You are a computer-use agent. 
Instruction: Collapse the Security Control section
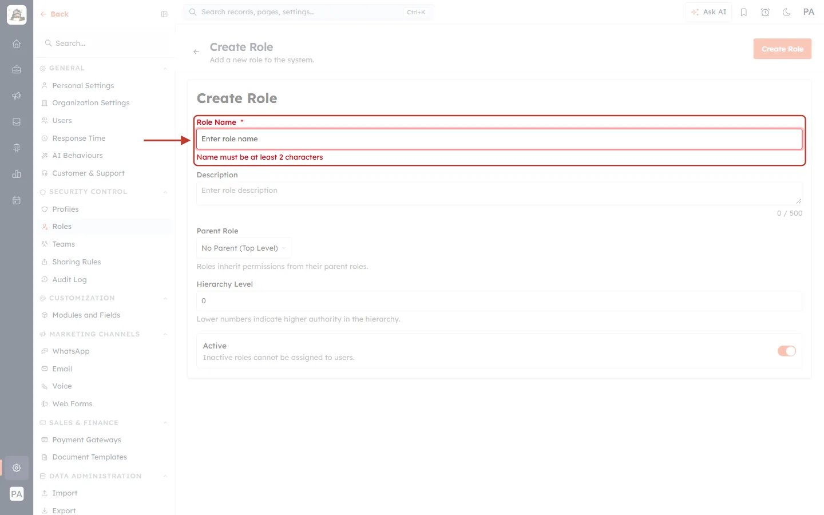coord(165,192)
